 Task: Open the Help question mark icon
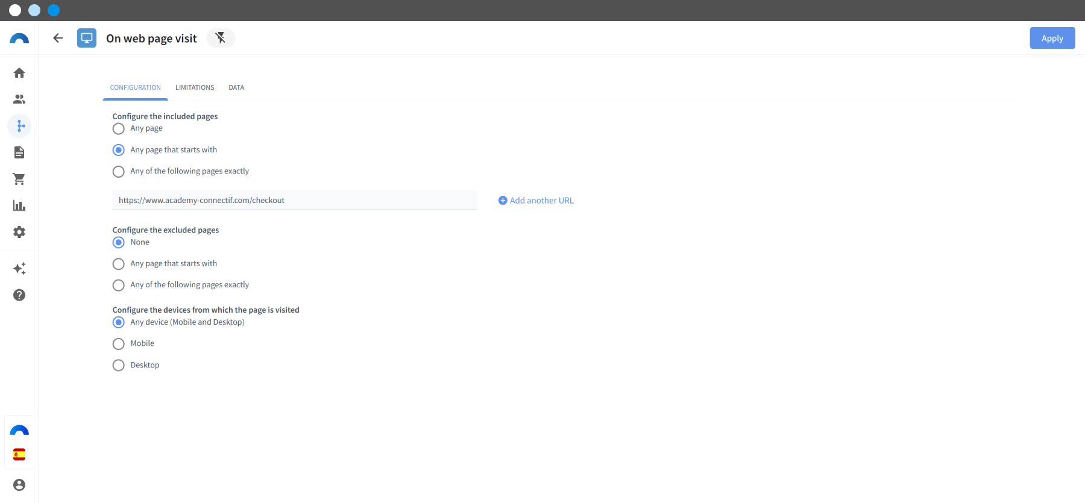pyautogui.click(x=19, y=295)
